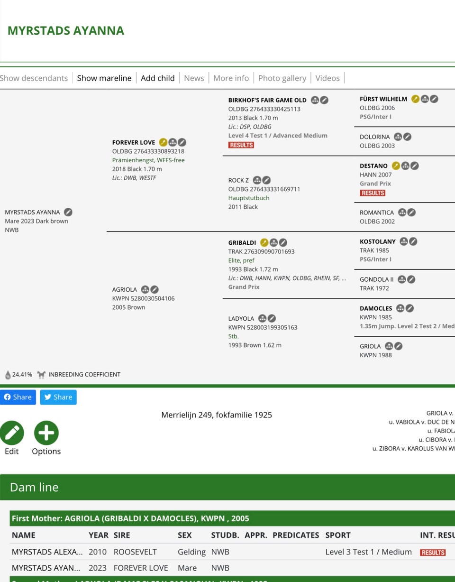Click the inbreeding coefficient horse icon
Screen dimensions: 455x582
tap(41, 374)
